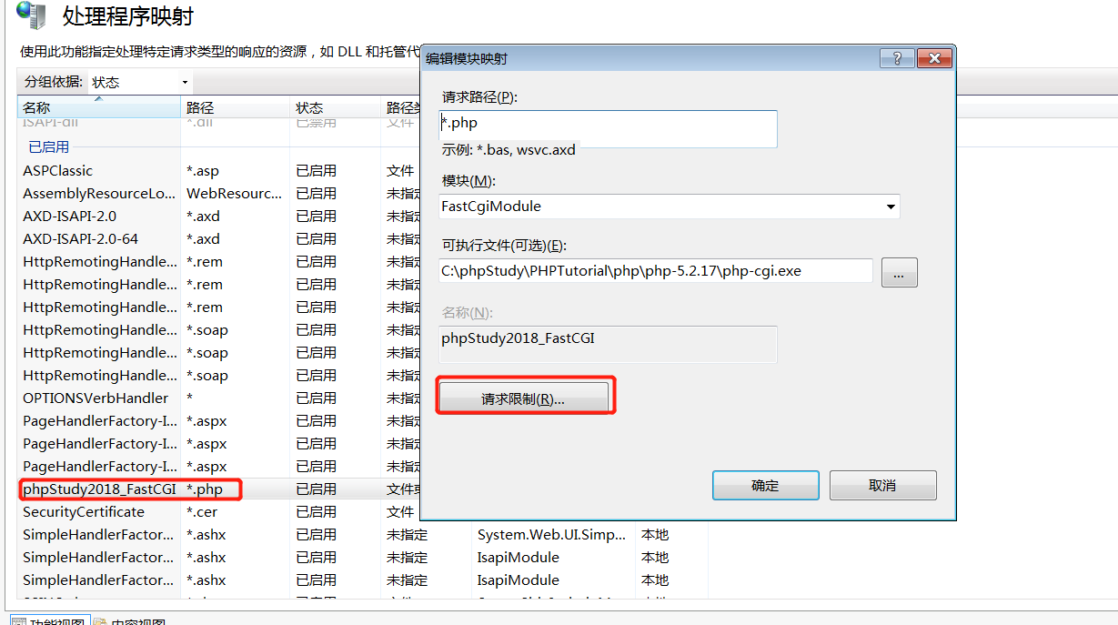Click the executable path field showing php-cgi.exe
The height and width of the screenshot is (625, 1118).
click(655, 271)
